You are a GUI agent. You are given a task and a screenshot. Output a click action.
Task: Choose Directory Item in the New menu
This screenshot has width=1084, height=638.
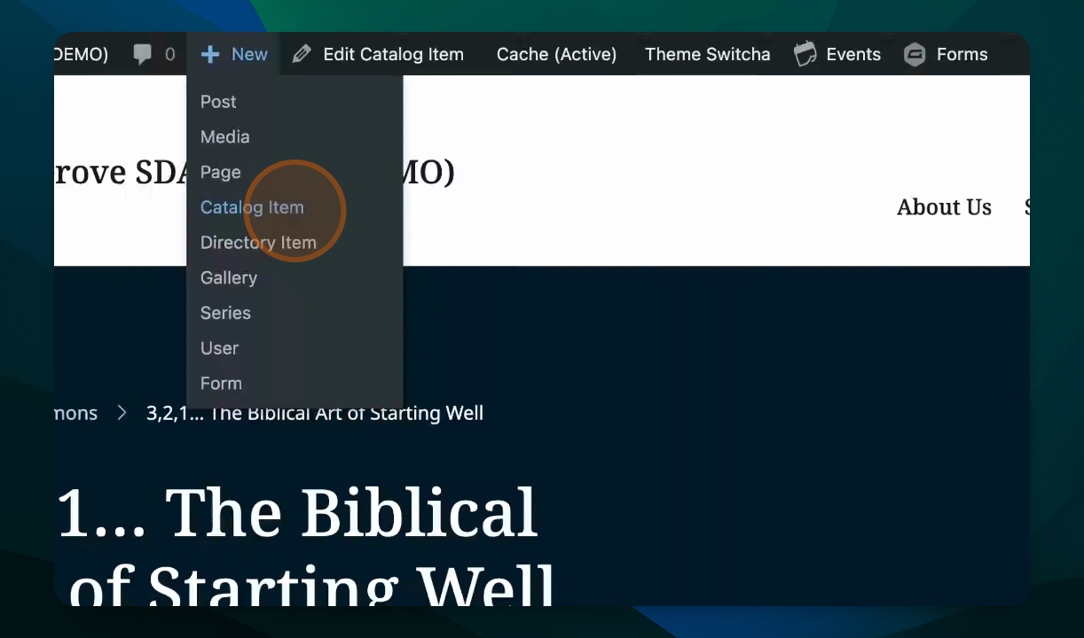coord(258,243)
